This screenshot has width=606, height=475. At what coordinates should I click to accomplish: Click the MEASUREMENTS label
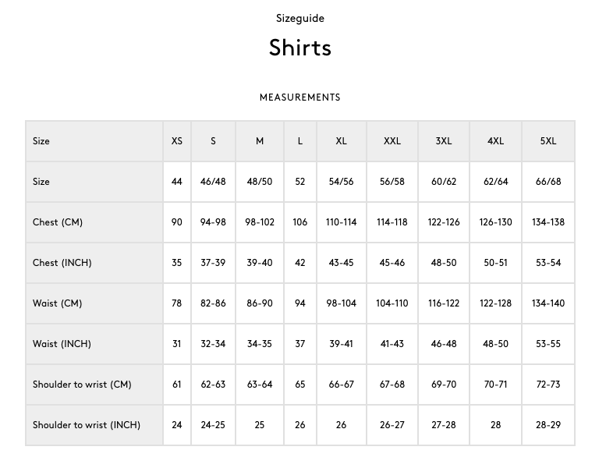300,97
